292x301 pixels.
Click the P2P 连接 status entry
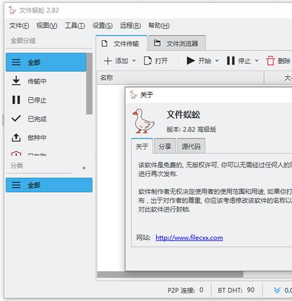point(186,290)
